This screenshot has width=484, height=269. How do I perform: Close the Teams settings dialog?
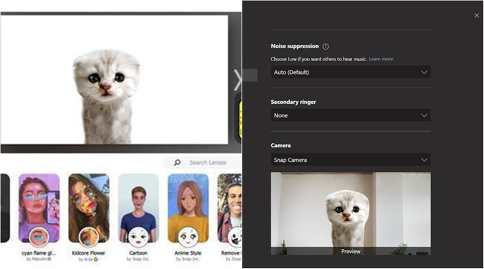[476, 15]
